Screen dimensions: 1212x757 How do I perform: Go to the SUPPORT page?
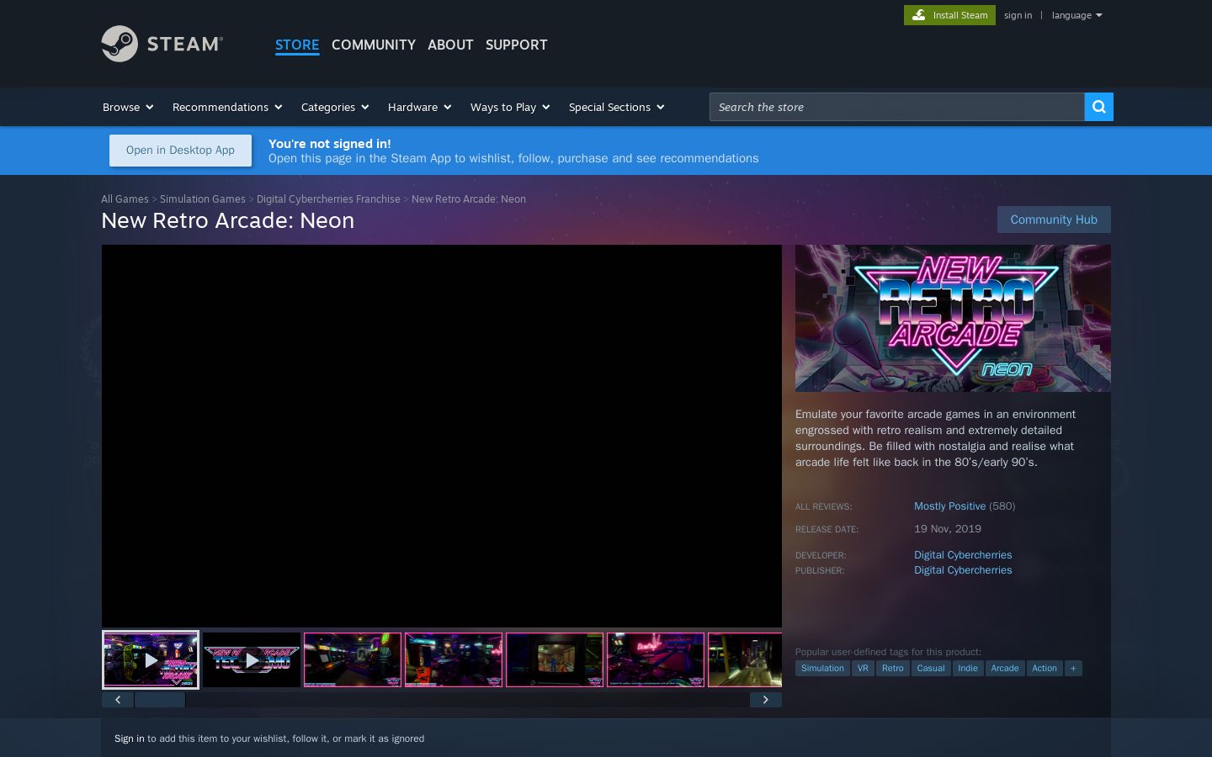click(517, 45)
